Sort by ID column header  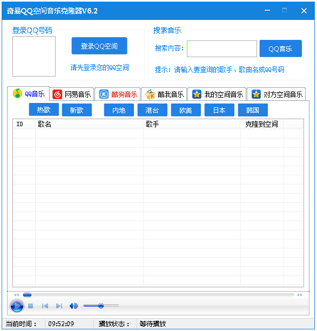[24, 124]
